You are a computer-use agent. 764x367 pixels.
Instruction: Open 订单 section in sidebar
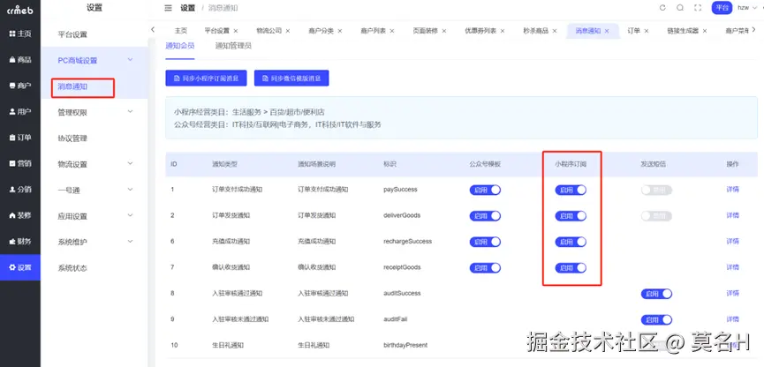20,138
